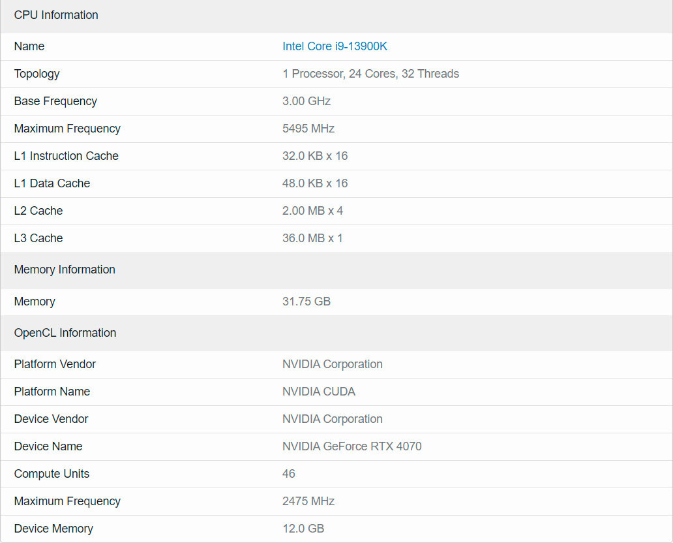Click the Device Name label

coord(48,447)
